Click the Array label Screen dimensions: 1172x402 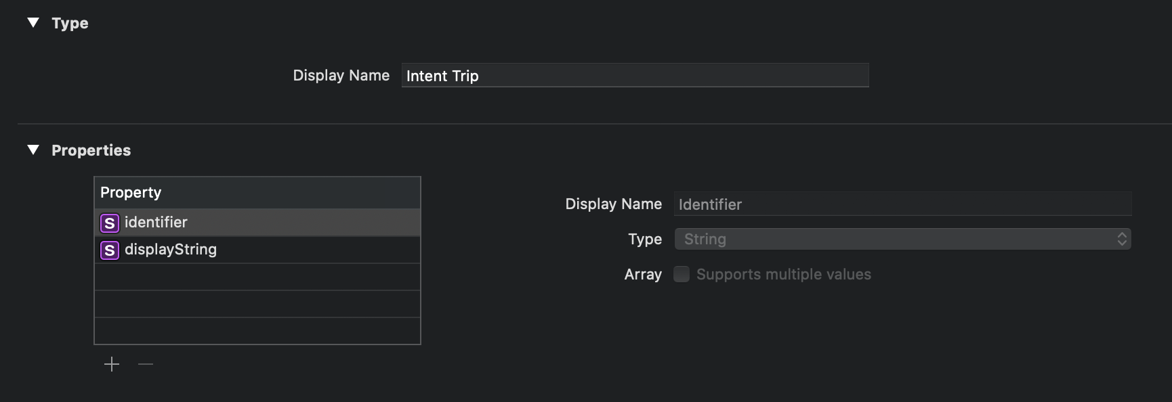[643, 274]
